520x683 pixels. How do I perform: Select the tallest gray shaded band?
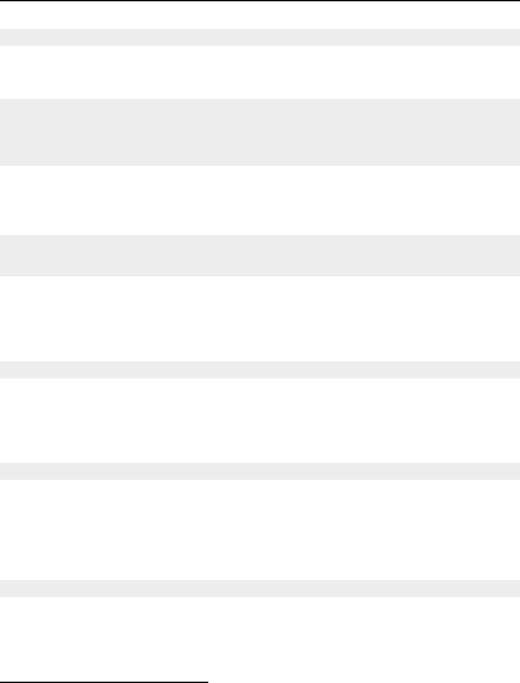pos(260,132)
